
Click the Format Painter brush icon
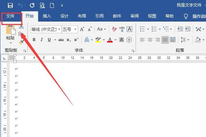coord(21,42)
